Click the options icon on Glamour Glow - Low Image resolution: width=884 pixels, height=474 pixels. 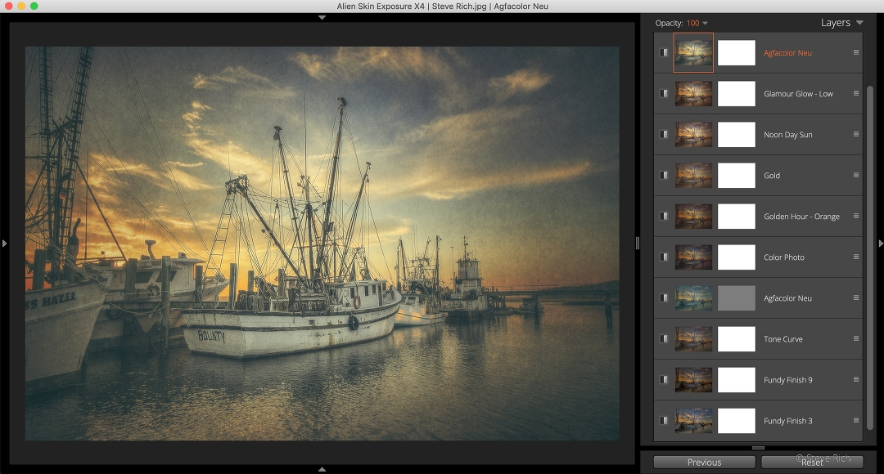pos(856,93)
